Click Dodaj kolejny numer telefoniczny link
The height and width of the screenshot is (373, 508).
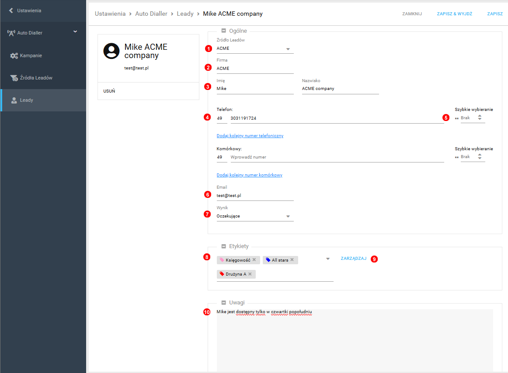[250, 136]
